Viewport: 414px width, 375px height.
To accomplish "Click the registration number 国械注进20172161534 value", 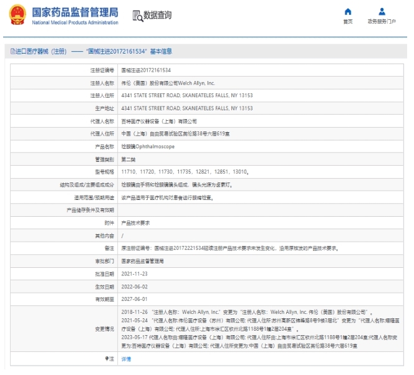I will coord(145,70).
